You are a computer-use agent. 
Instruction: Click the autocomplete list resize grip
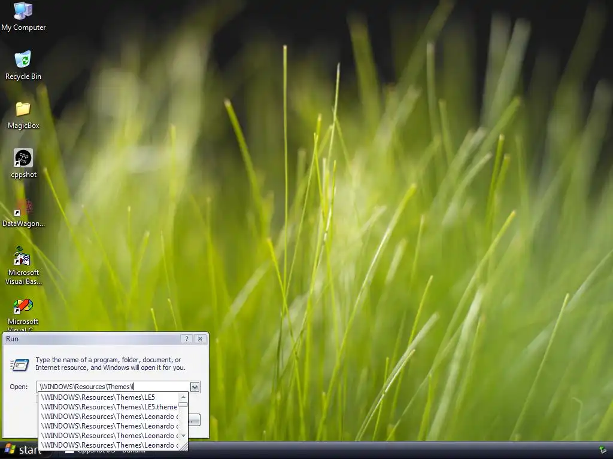[183, 445]
